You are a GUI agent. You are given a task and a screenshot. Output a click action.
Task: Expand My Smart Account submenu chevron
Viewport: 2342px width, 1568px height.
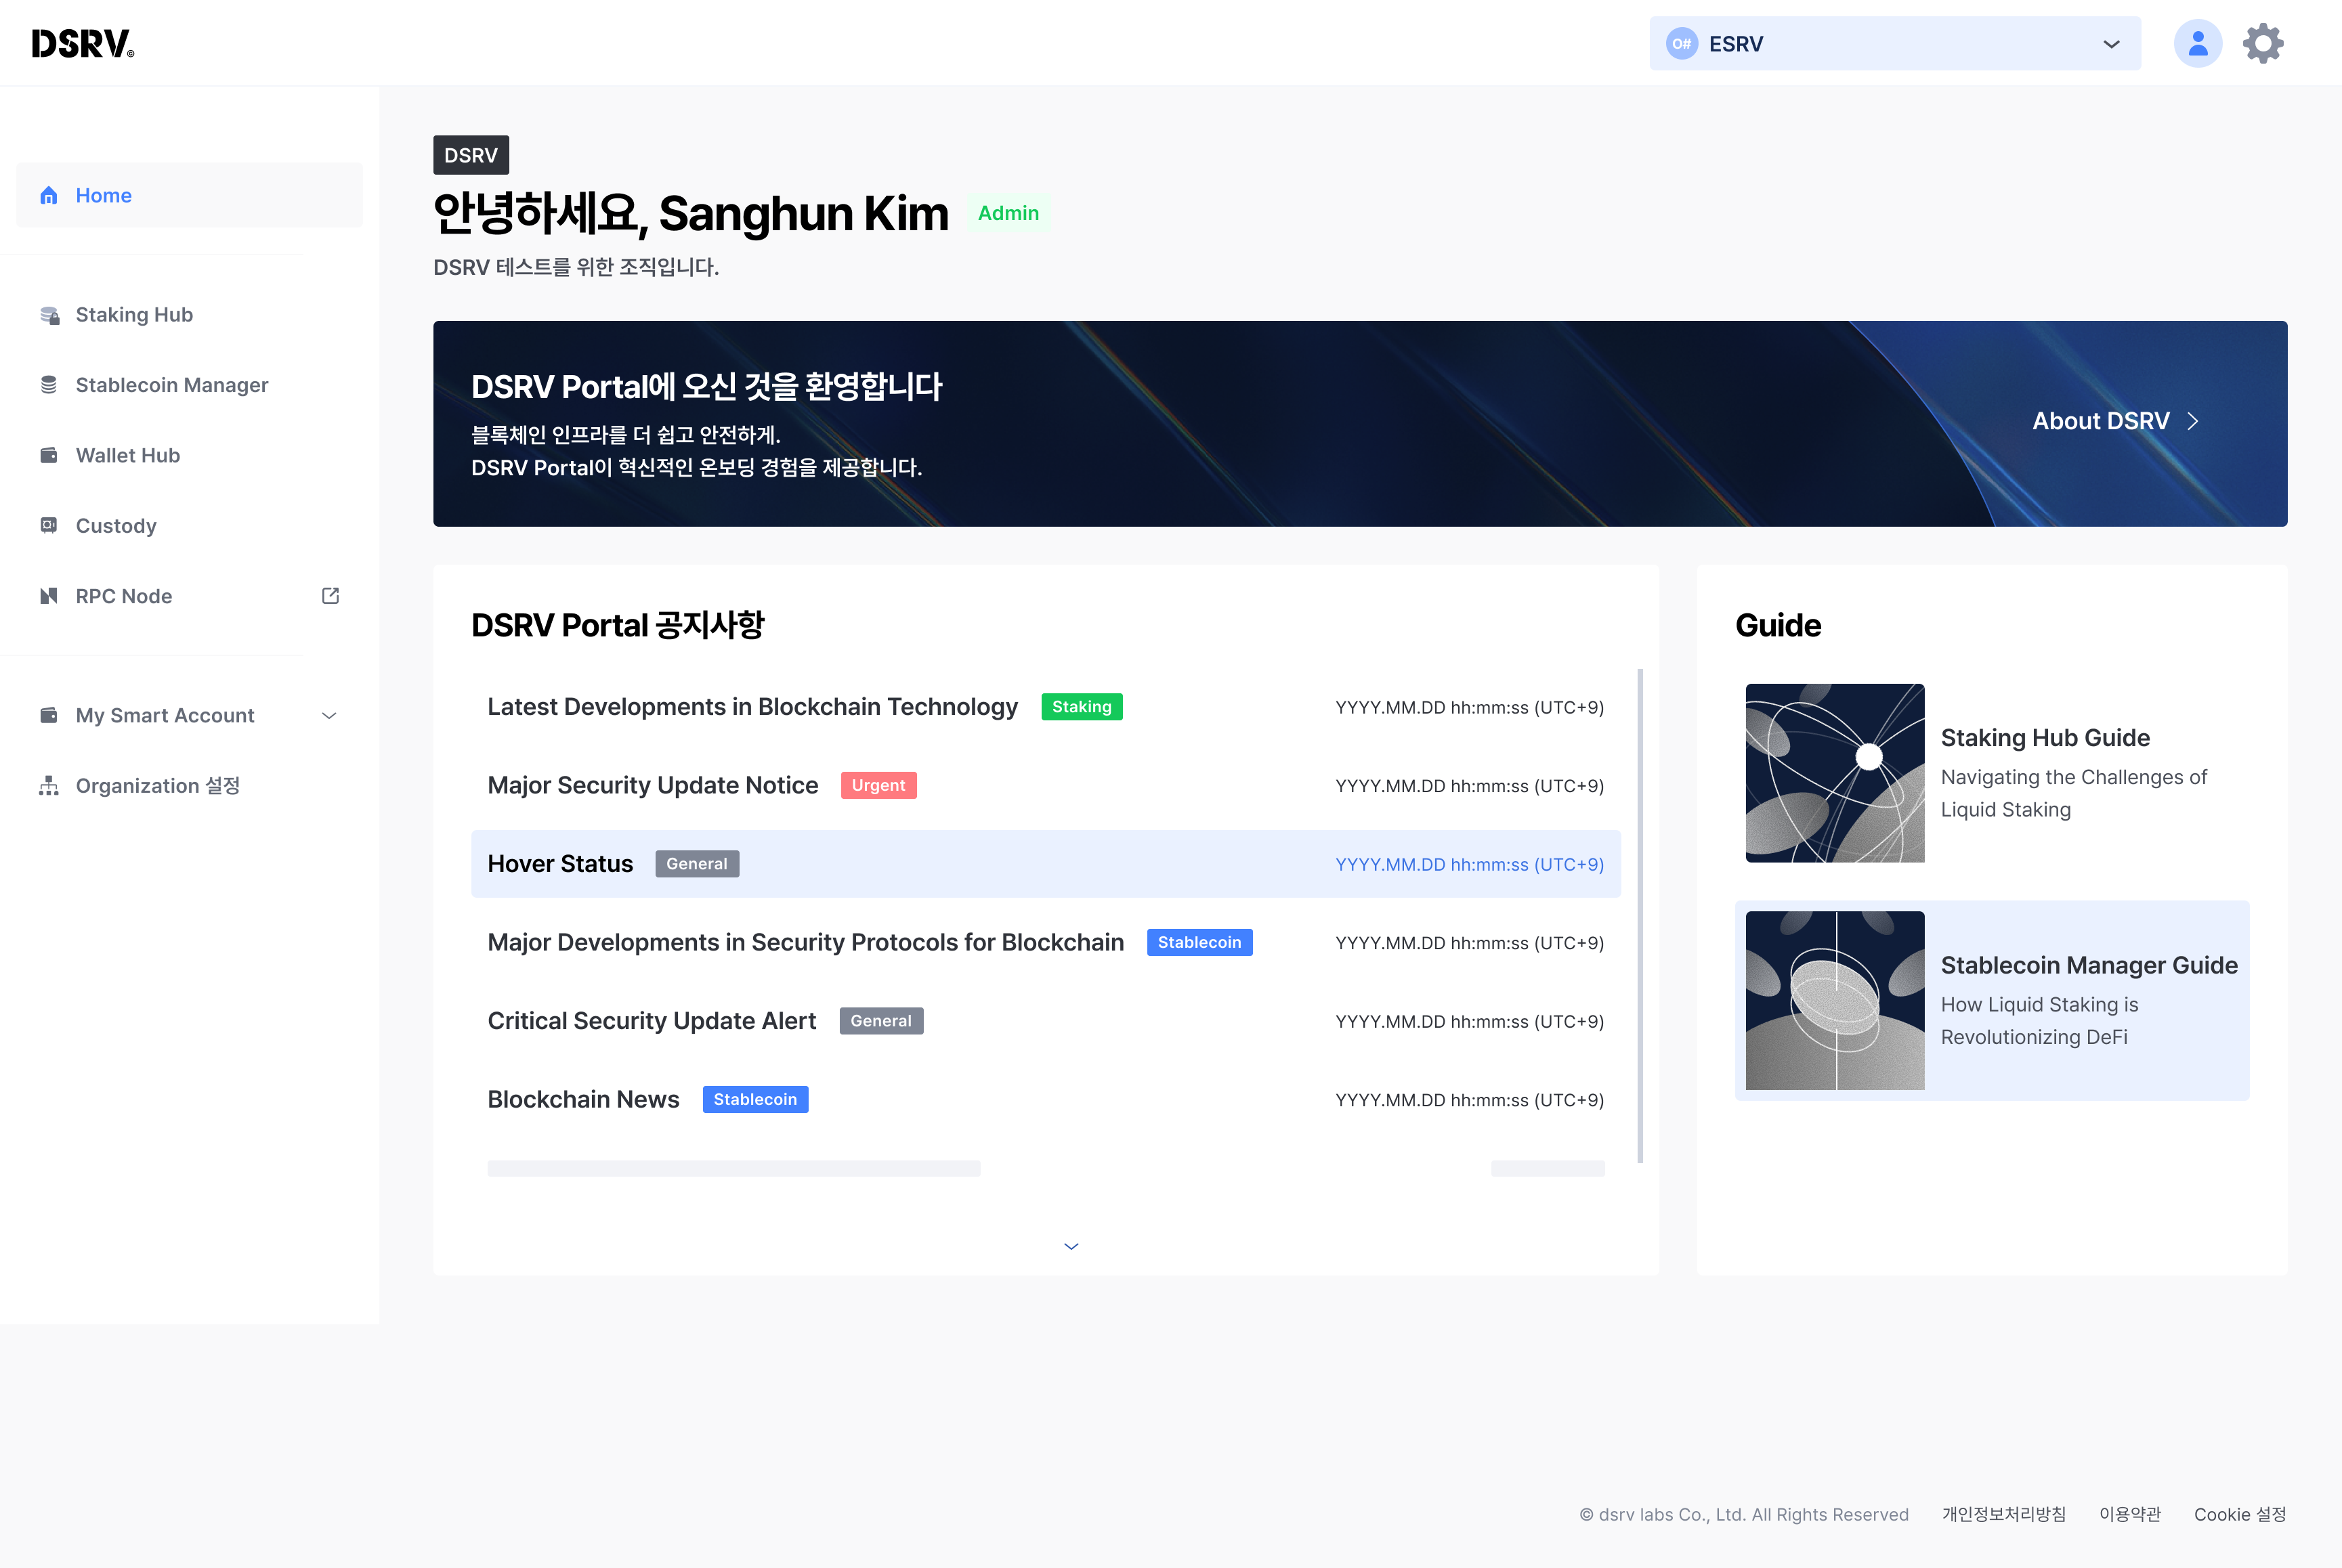329,716
